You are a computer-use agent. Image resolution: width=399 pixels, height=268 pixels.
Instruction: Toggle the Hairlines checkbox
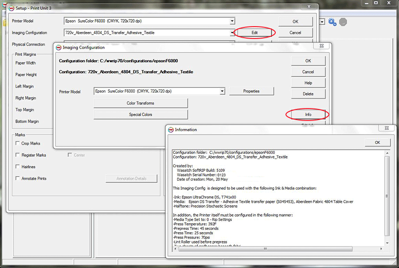point(18,167)
